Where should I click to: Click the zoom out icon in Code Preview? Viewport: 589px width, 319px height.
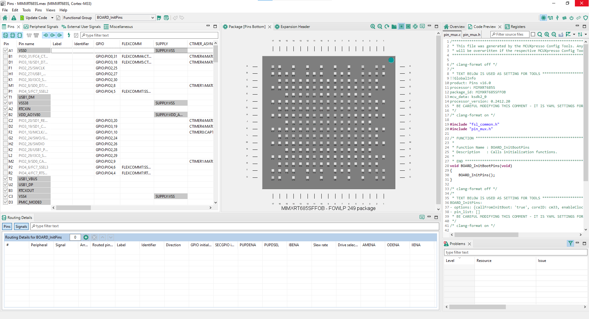click(x=554, y=34)
